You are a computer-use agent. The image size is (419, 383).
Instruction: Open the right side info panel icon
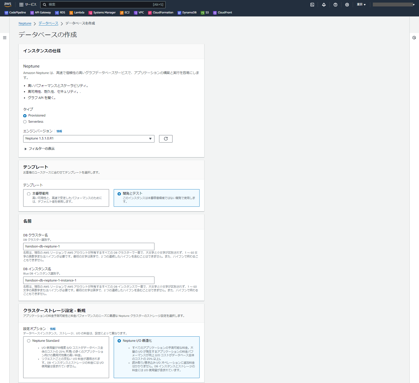(x=414, y=38)
